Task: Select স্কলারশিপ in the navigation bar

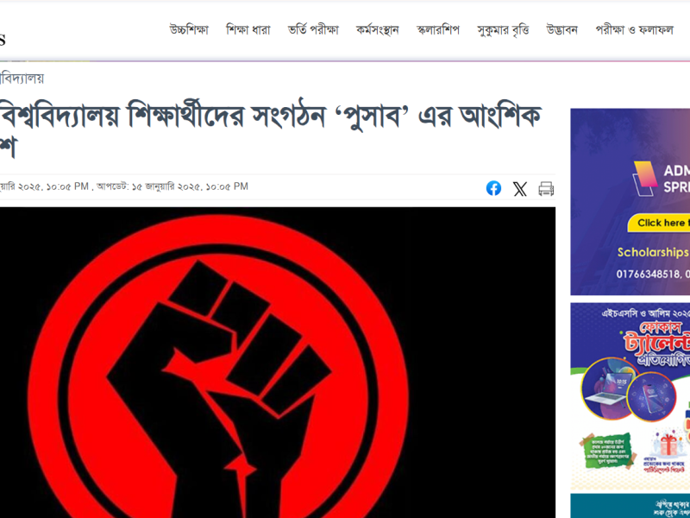Action: [x=438, y=30]
